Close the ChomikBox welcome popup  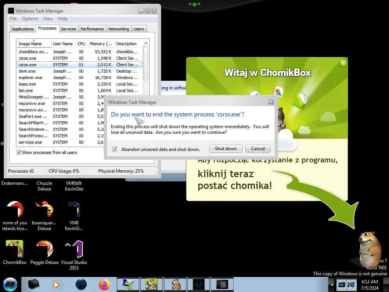click(x=343, y=63)
